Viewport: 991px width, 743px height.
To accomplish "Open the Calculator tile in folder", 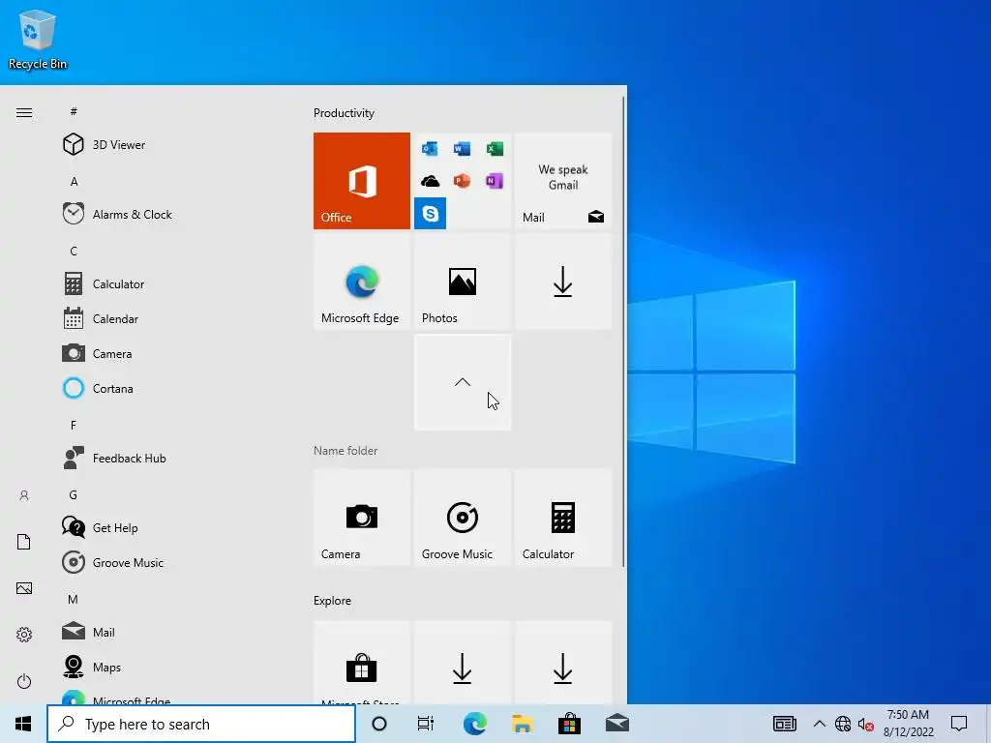I will (x=563, y=517).
